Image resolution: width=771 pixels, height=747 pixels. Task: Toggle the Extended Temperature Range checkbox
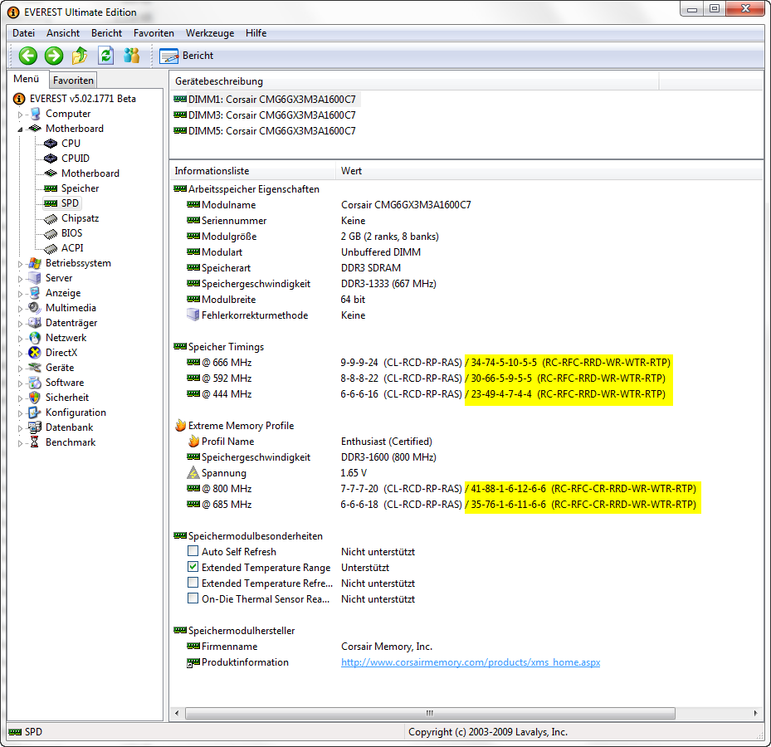193,567
